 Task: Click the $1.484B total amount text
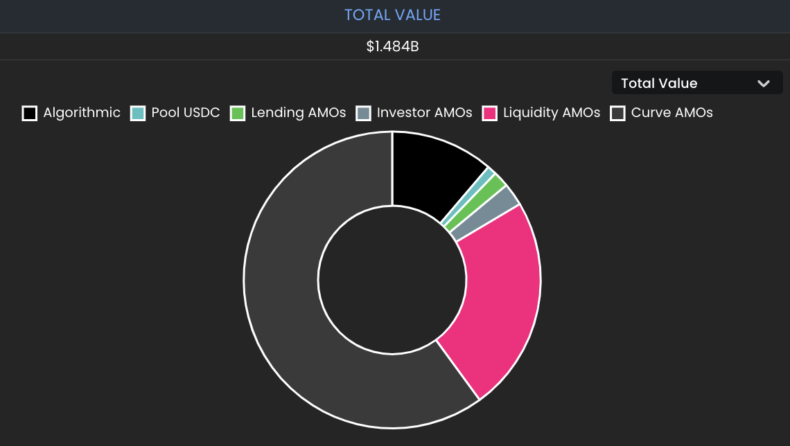point(392,46)
